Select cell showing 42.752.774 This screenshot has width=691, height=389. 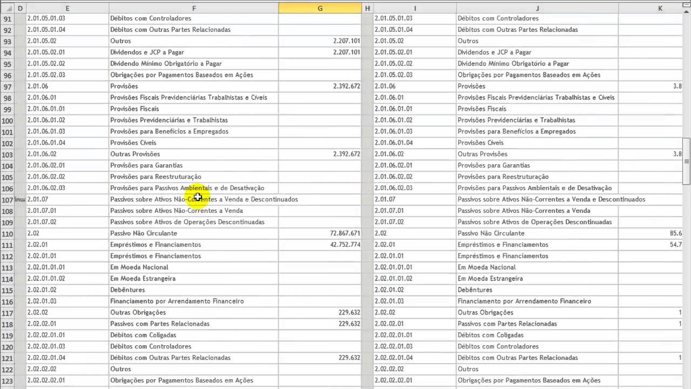coord(320,245)
